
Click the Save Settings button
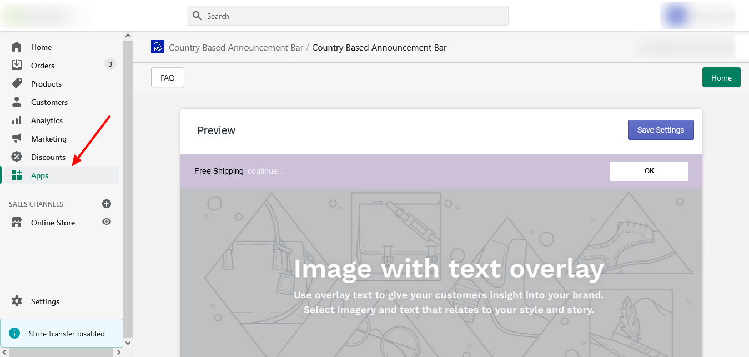point(660,130)
